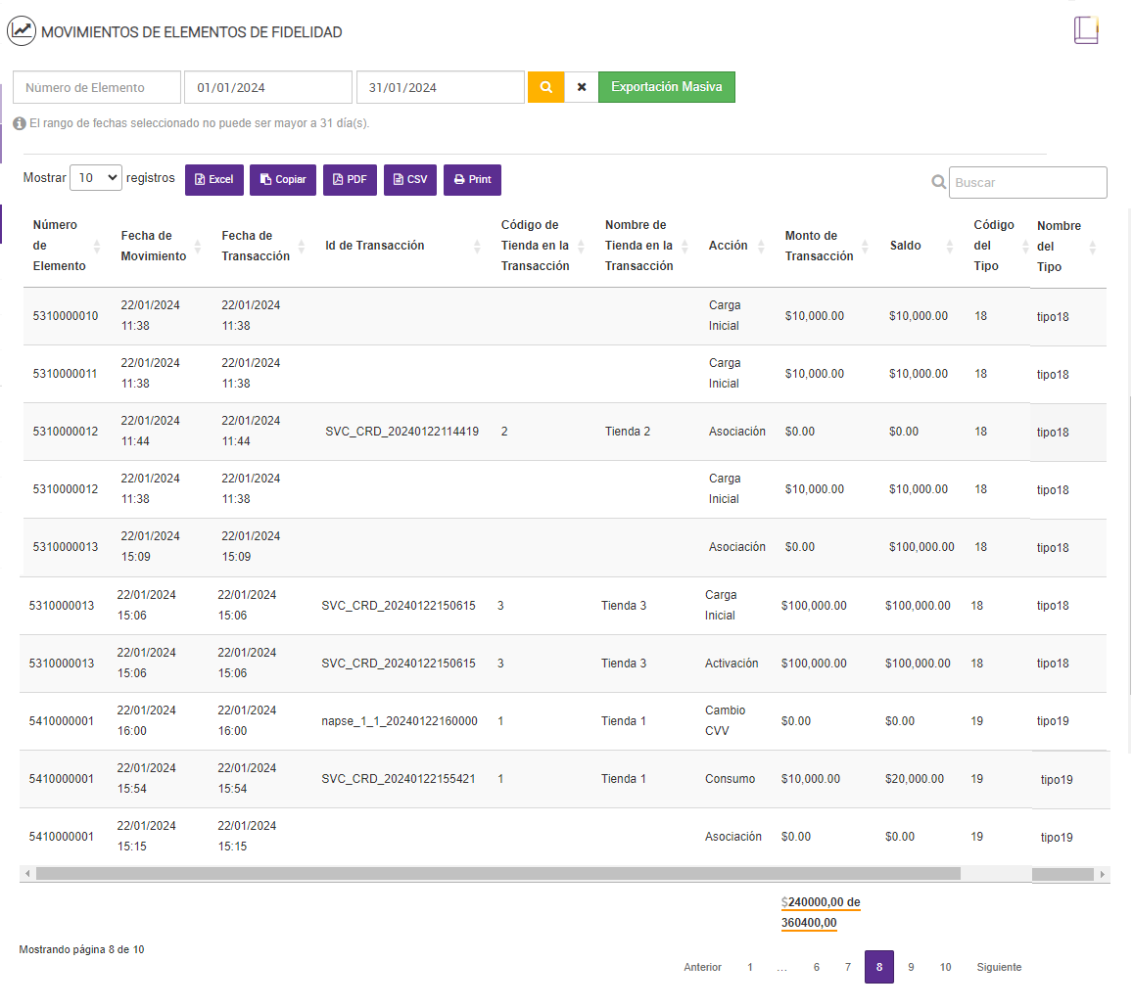Image resolution: width=1133 pixels, height=1008 pixels.
Task: Click the yellow search magnifier button
Action: (x=545, y=87)
